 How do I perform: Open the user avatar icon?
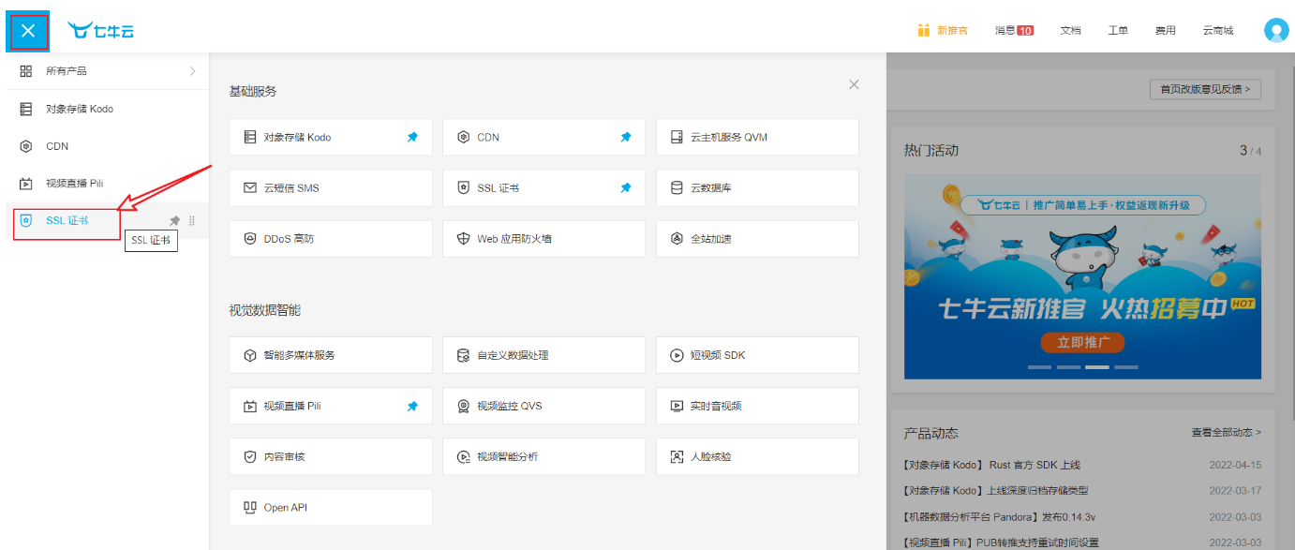pos(1276,31)
